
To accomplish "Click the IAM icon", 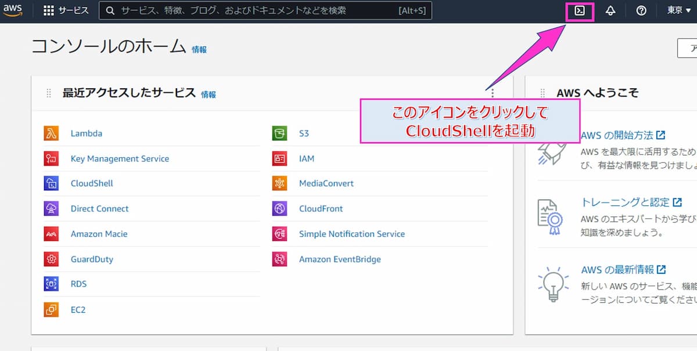I will [279, 158].
